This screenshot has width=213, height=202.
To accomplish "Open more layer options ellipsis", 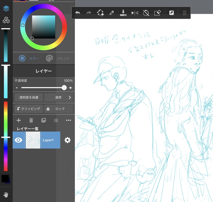I will point(68,120).
